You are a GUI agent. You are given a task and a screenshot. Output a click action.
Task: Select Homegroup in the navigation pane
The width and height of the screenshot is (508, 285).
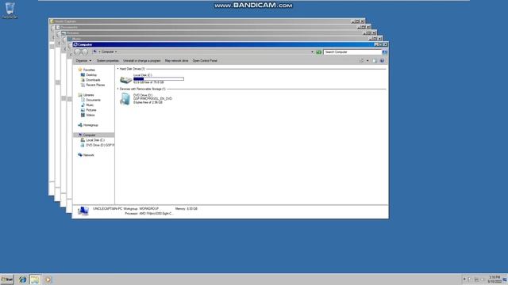click(x=90, y=125)
